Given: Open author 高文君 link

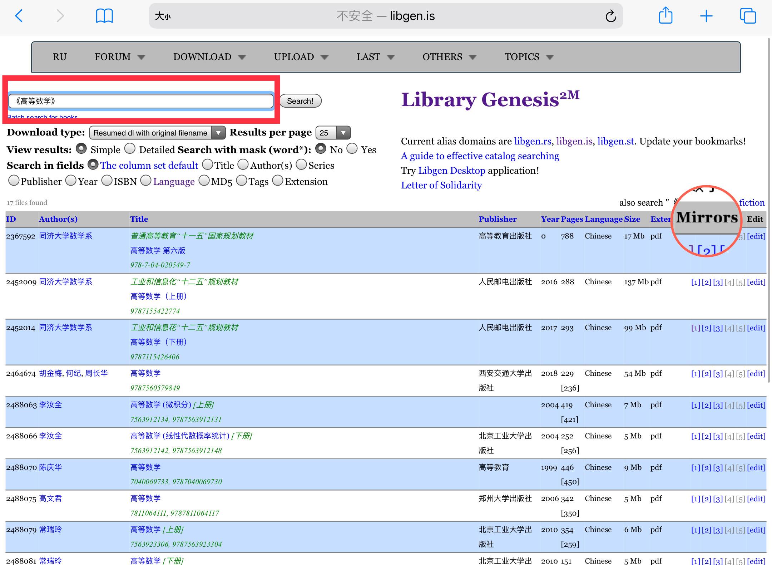Looking at the screenshot, I should [x=50, y=498].
